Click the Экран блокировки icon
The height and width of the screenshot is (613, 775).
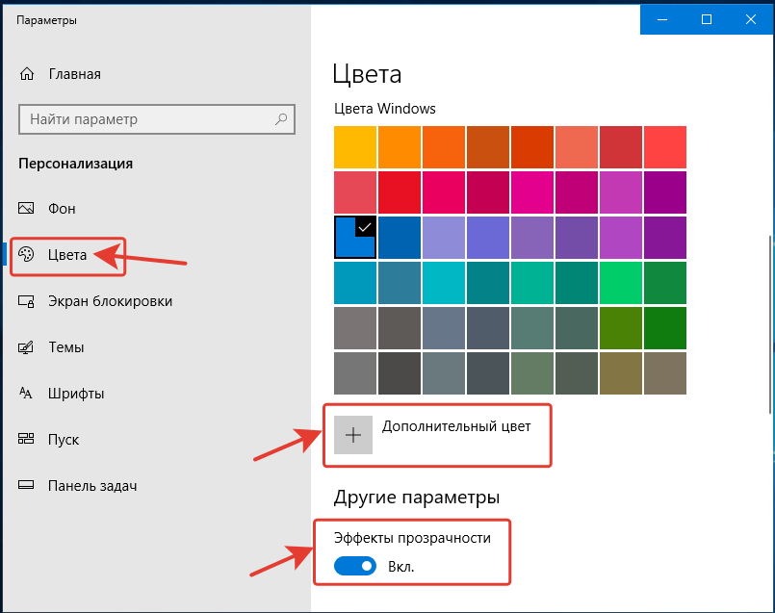tap(26, 301)
